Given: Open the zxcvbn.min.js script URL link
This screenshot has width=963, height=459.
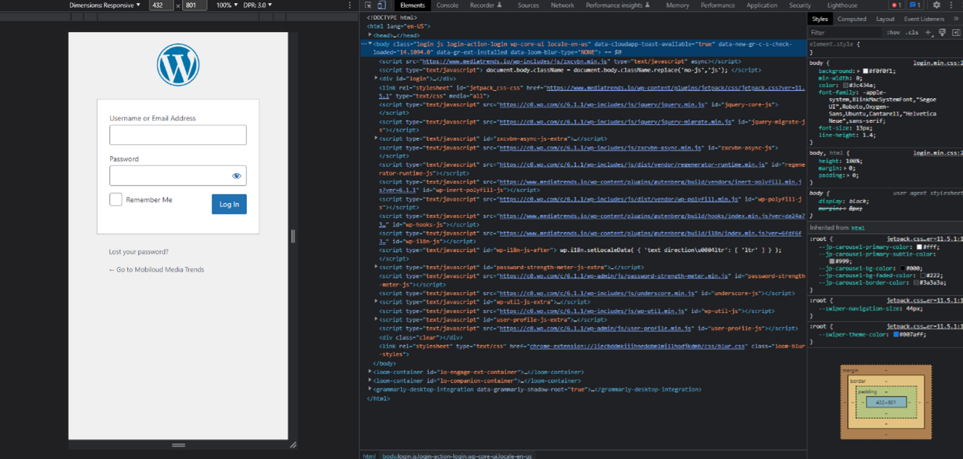Looking at the screenshot, I should (x=516, y=62).
